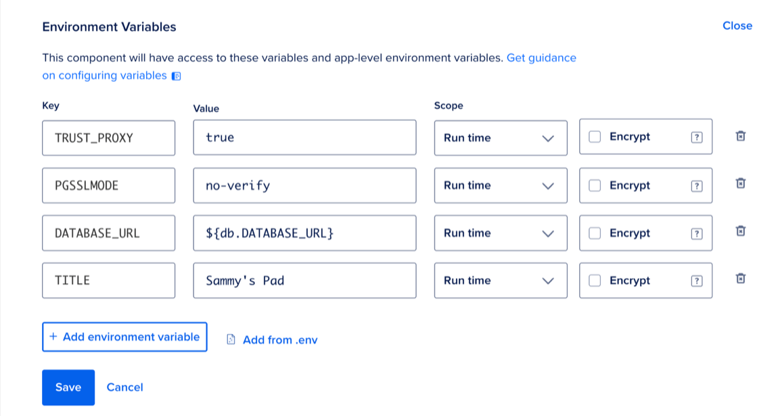Open Scope dropdown for TRUST_PROXY
778x416 pixels.
point(500,138)
